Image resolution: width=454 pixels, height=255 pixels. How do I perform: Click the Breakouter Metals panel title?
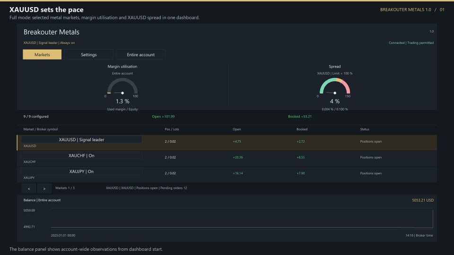51,32
